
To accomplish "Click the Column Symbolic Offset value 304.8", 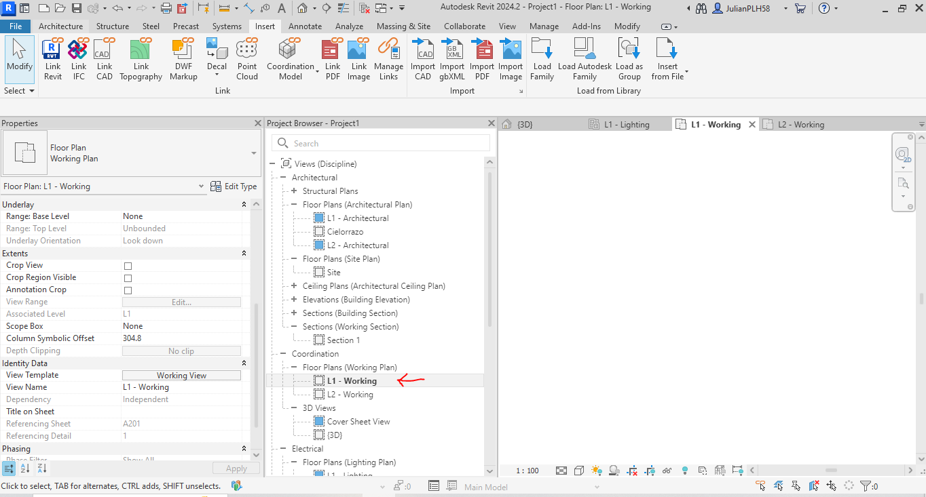I will point(181,338).
